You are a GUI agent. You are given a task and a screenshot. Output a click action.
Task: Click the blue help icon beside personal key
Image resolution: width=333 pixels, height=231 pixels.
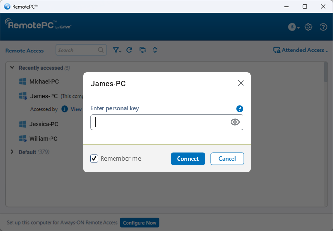click(240, 109)
